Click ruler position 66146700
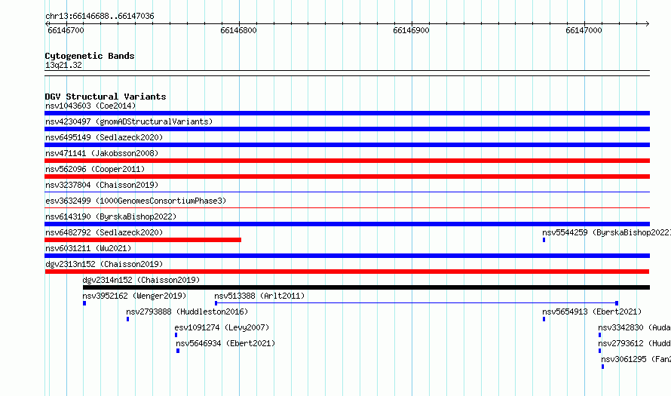Image resolution: width=671 pixels, height=396 pixels. [66, 30]
